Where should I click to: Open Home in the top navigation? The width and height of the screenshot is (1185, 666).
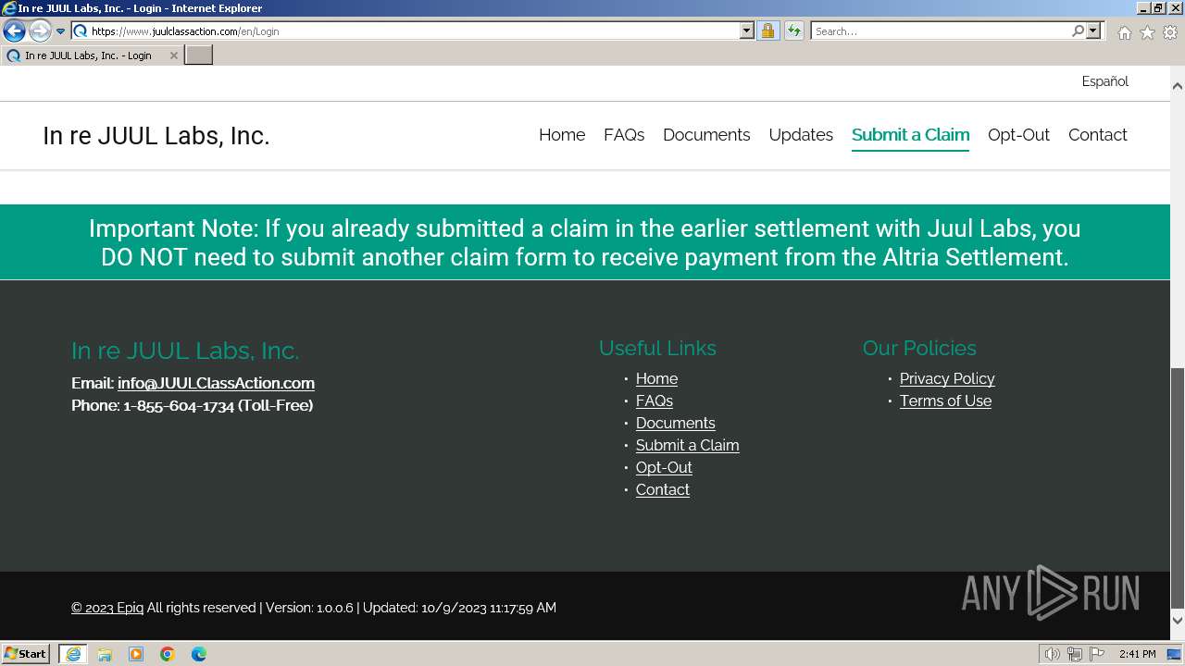(x=562, y=134)
